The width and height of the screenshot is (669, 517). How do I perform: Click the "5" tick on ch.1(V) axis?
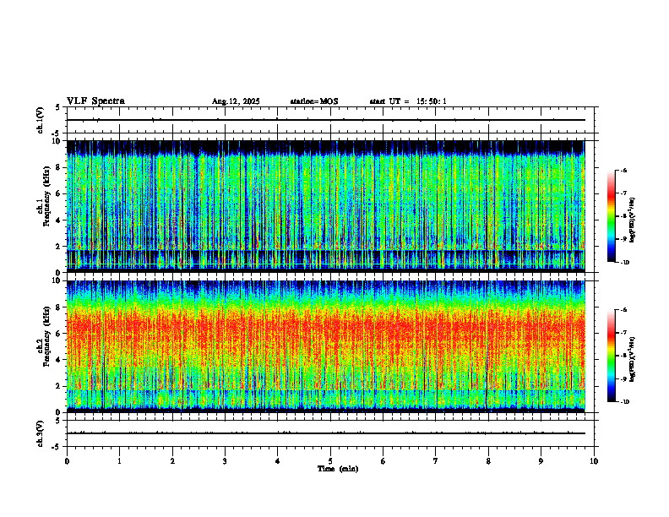pos(57,108)
